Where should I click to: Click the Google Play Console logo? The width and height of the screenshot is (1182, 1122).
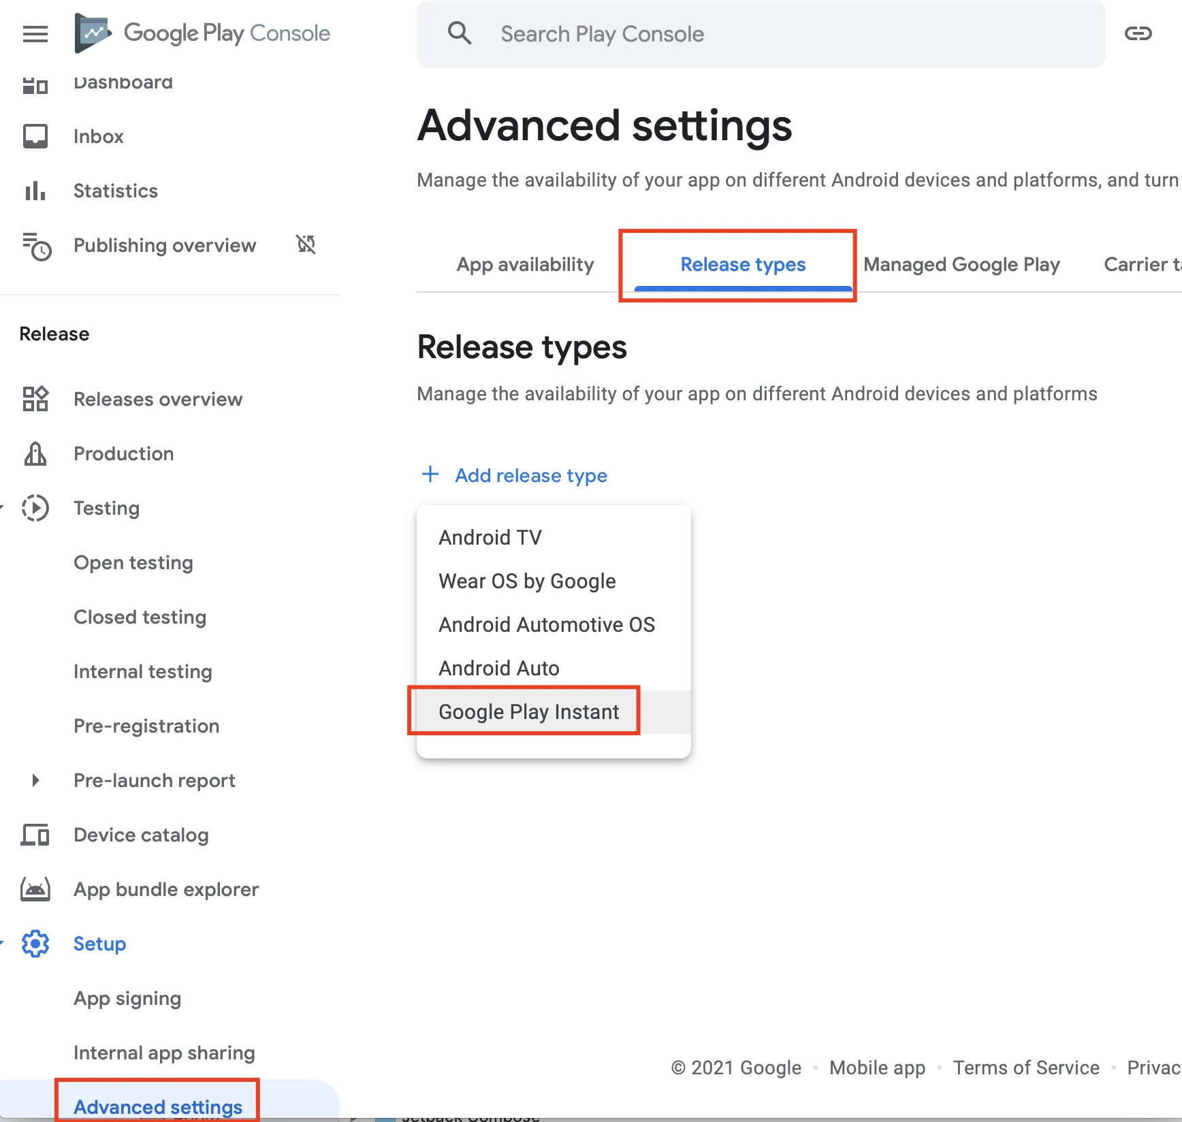click(202, 33)
